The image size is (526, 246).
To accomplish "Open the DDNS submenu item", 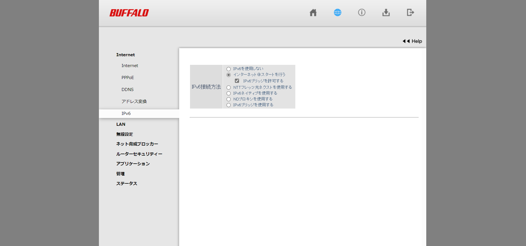I will 127,90.
